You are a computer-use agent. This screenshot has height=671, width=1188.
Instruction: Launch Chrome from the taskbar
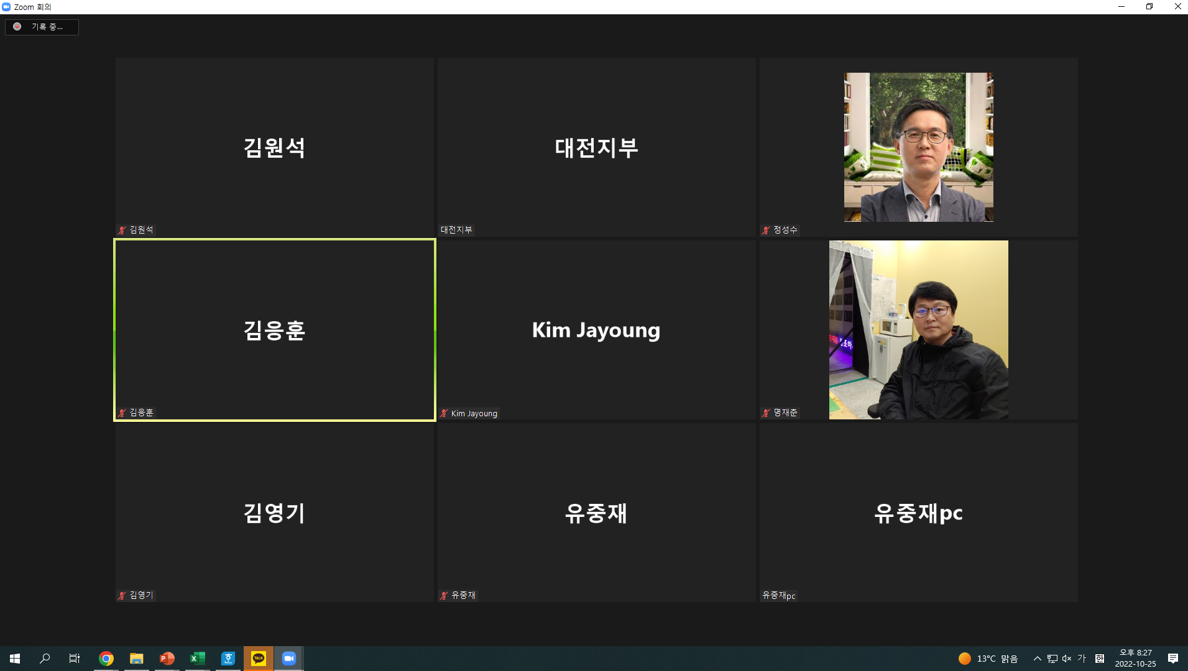(x=106, y=659)
